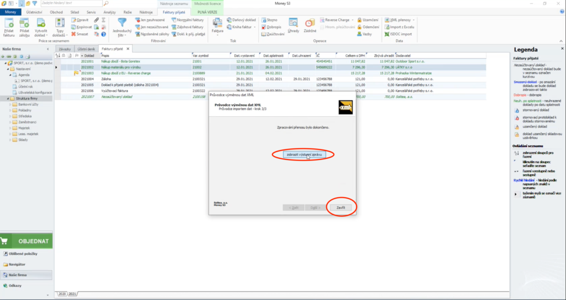Close the Legenda panel
The image size is (566, 300).
pyautogui.click(x=562, y=48)
